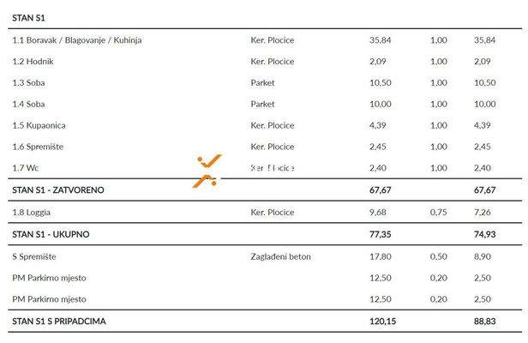Click the 88,83 final total value

[x=485, y=322]
